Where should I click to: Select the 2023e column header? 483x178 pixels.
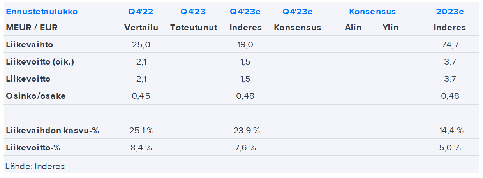point(450,11)
